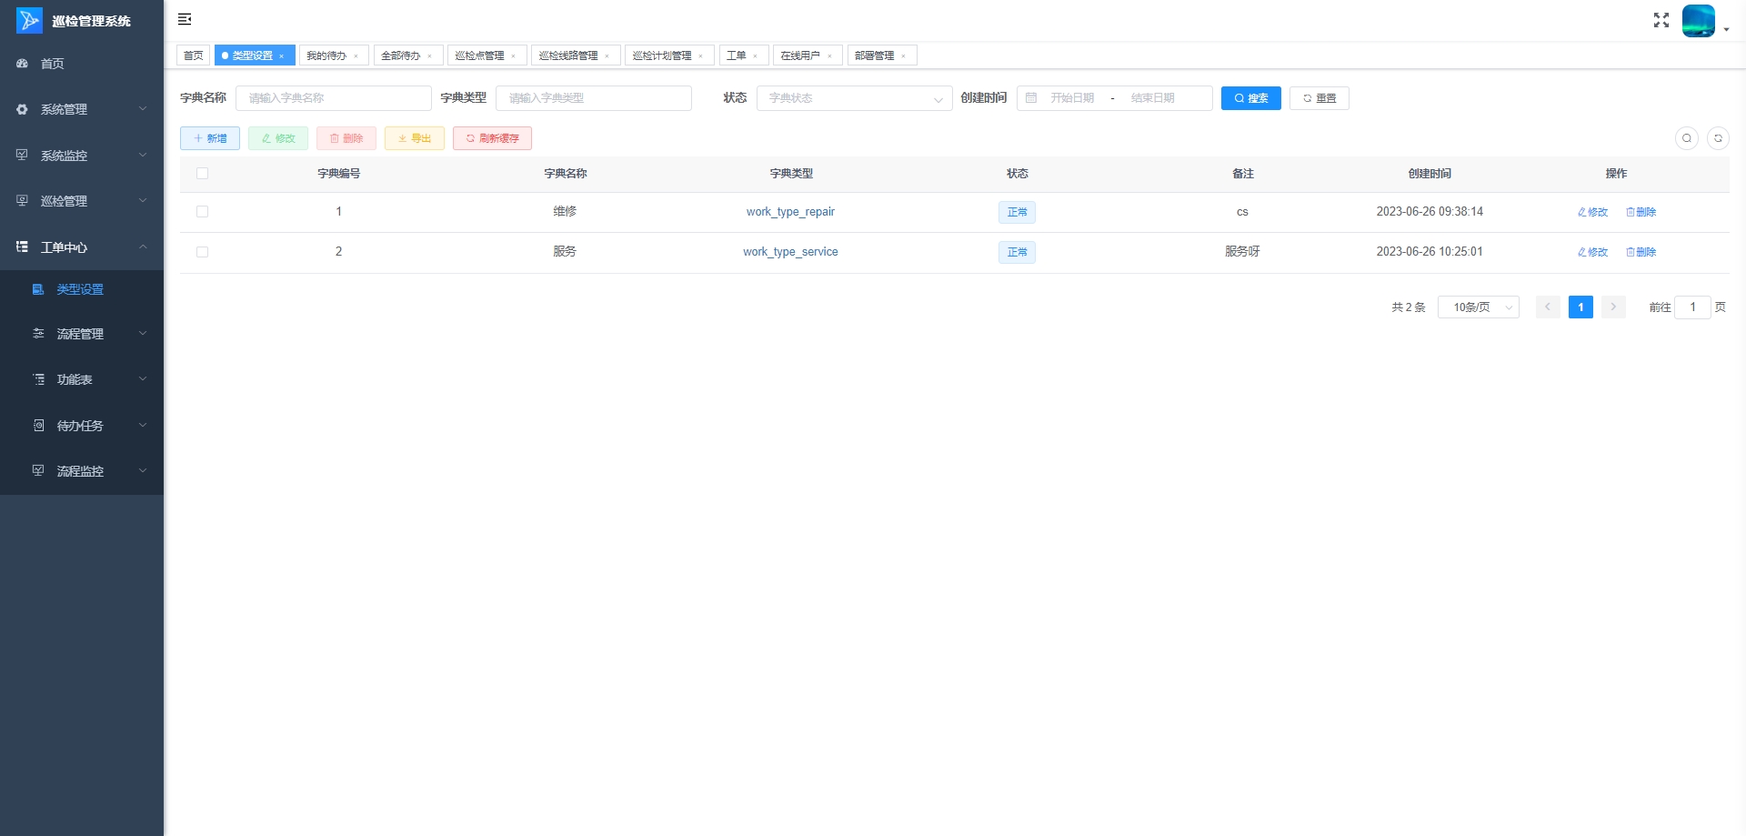Image resolution: width=1746 pixels, height=836 pixels.
Task: Expand 系统监控 sidebar menu
Action: [82, 156]
